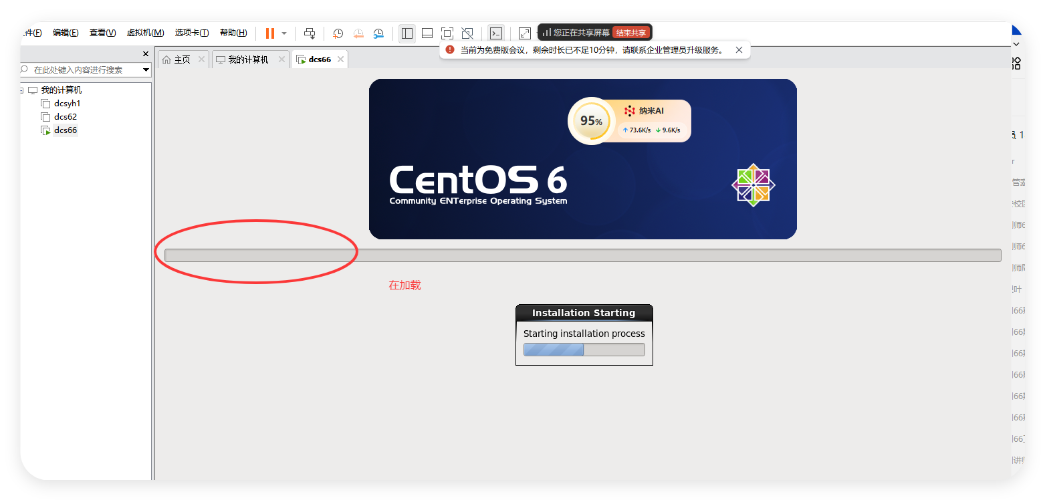This screenshot has width=1045, height=500.
Task: Open the snapshot manager icon
Action: [x=378, y=33]
